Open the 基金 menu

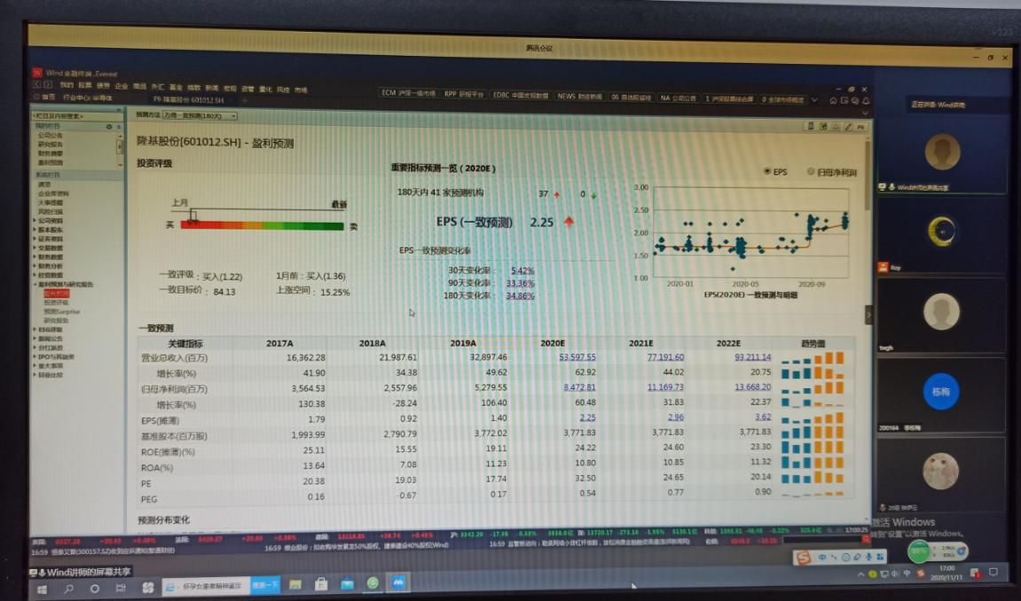pyautogui.click(x=176, y=87)
